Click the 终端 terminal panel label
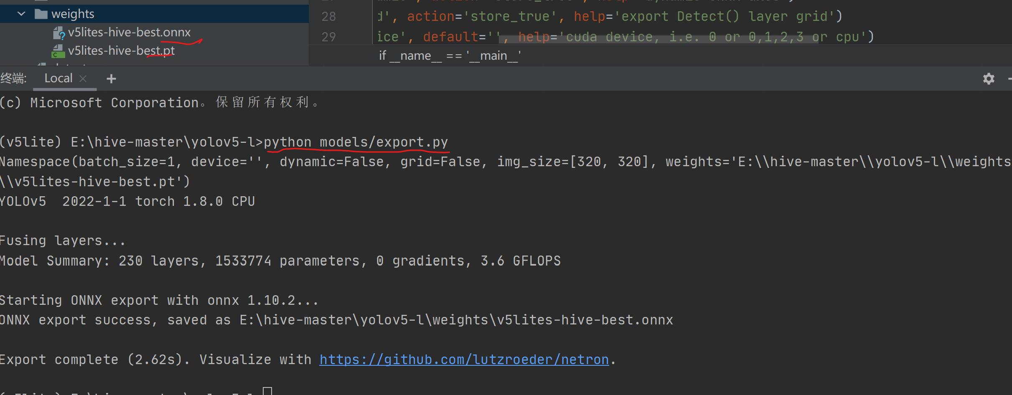 pos(14,78)
